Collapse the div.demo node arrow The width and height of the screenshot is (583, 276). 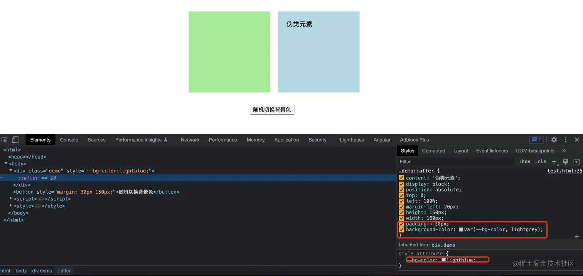point(11,171)
